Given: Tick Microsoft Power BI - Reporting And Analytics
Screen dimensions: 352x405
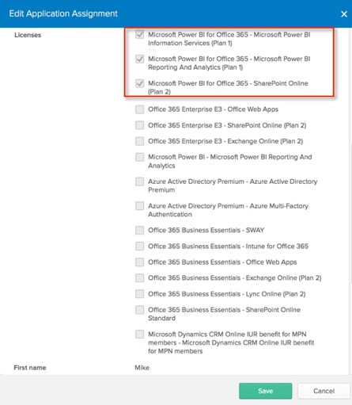Looking at the screenshot, I should (x=139, y=157).
